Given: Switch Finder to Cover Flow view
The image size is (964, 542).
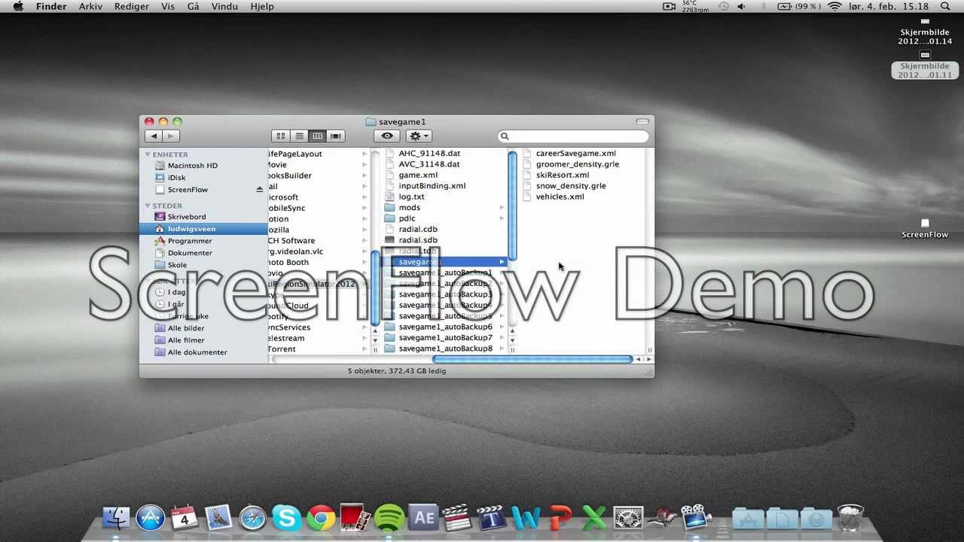Looking at the screenshot, I should click(x=336, y=136).
